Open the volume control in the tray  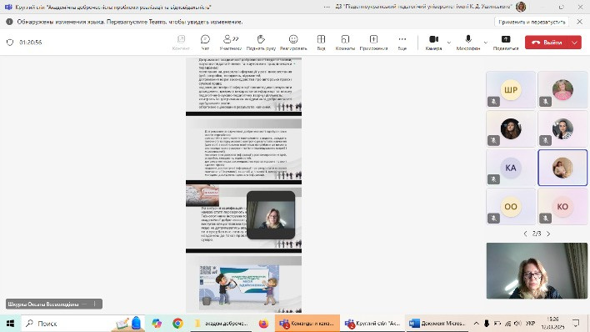pyautogui.click(x=517, y=324)
